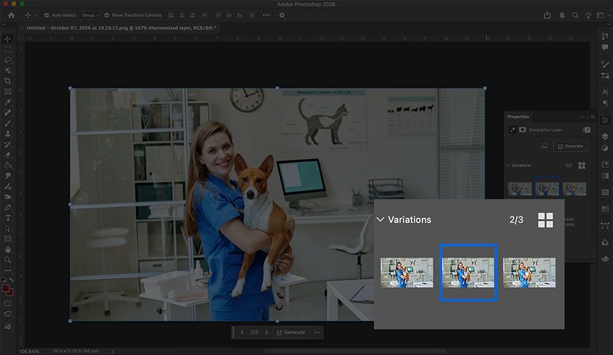Change screen mode button in toolbar
Screen dimensions: 613x355
coord(7,314)
